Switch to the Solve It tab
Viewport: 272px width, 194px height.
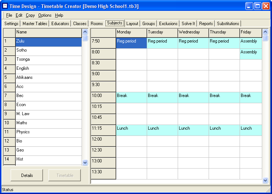pyautogui.click(x=188, y=24)
